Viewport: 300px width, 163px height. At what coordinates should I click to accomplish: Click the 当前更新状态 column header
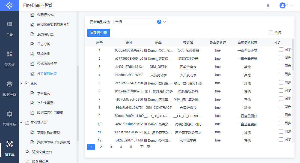247,43
